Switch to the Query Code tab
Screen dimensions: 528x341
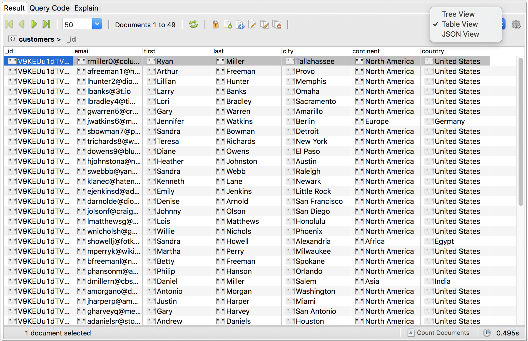[49, 8]
